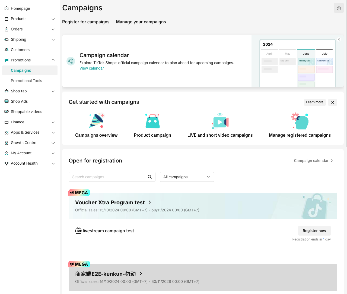Click the help question mark icon
The image size is (347, 294).
coord(339,8)
